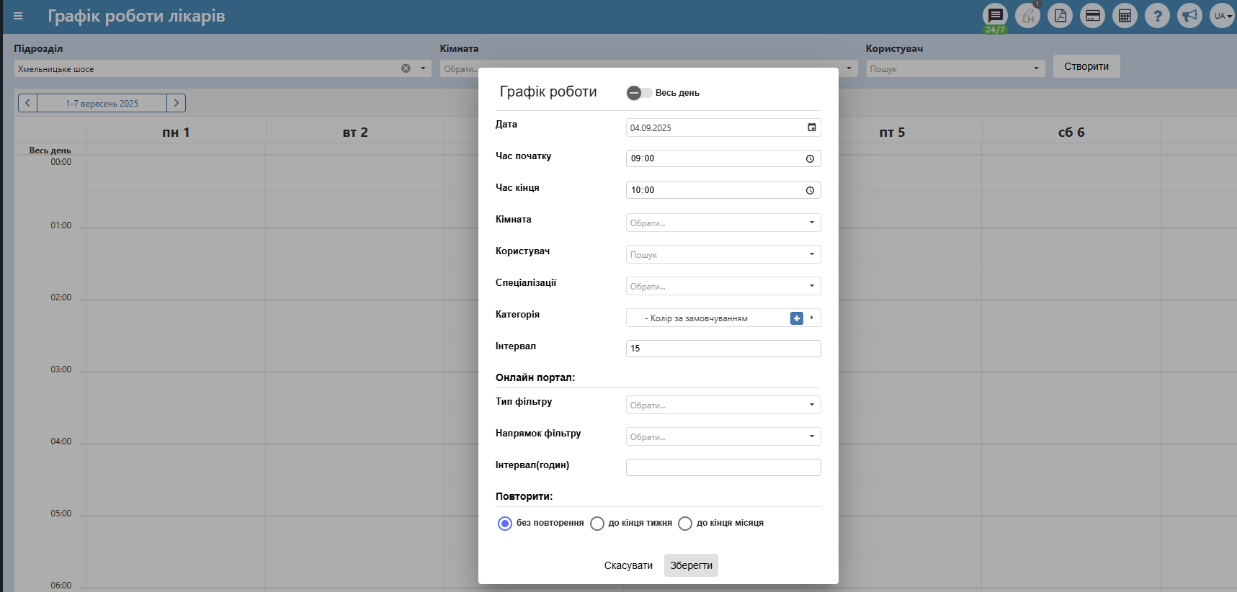Image resolution: width=1237 pixels, height=592 pixels.
Task: Open the PDF document icon
Action: [1060, 16]
